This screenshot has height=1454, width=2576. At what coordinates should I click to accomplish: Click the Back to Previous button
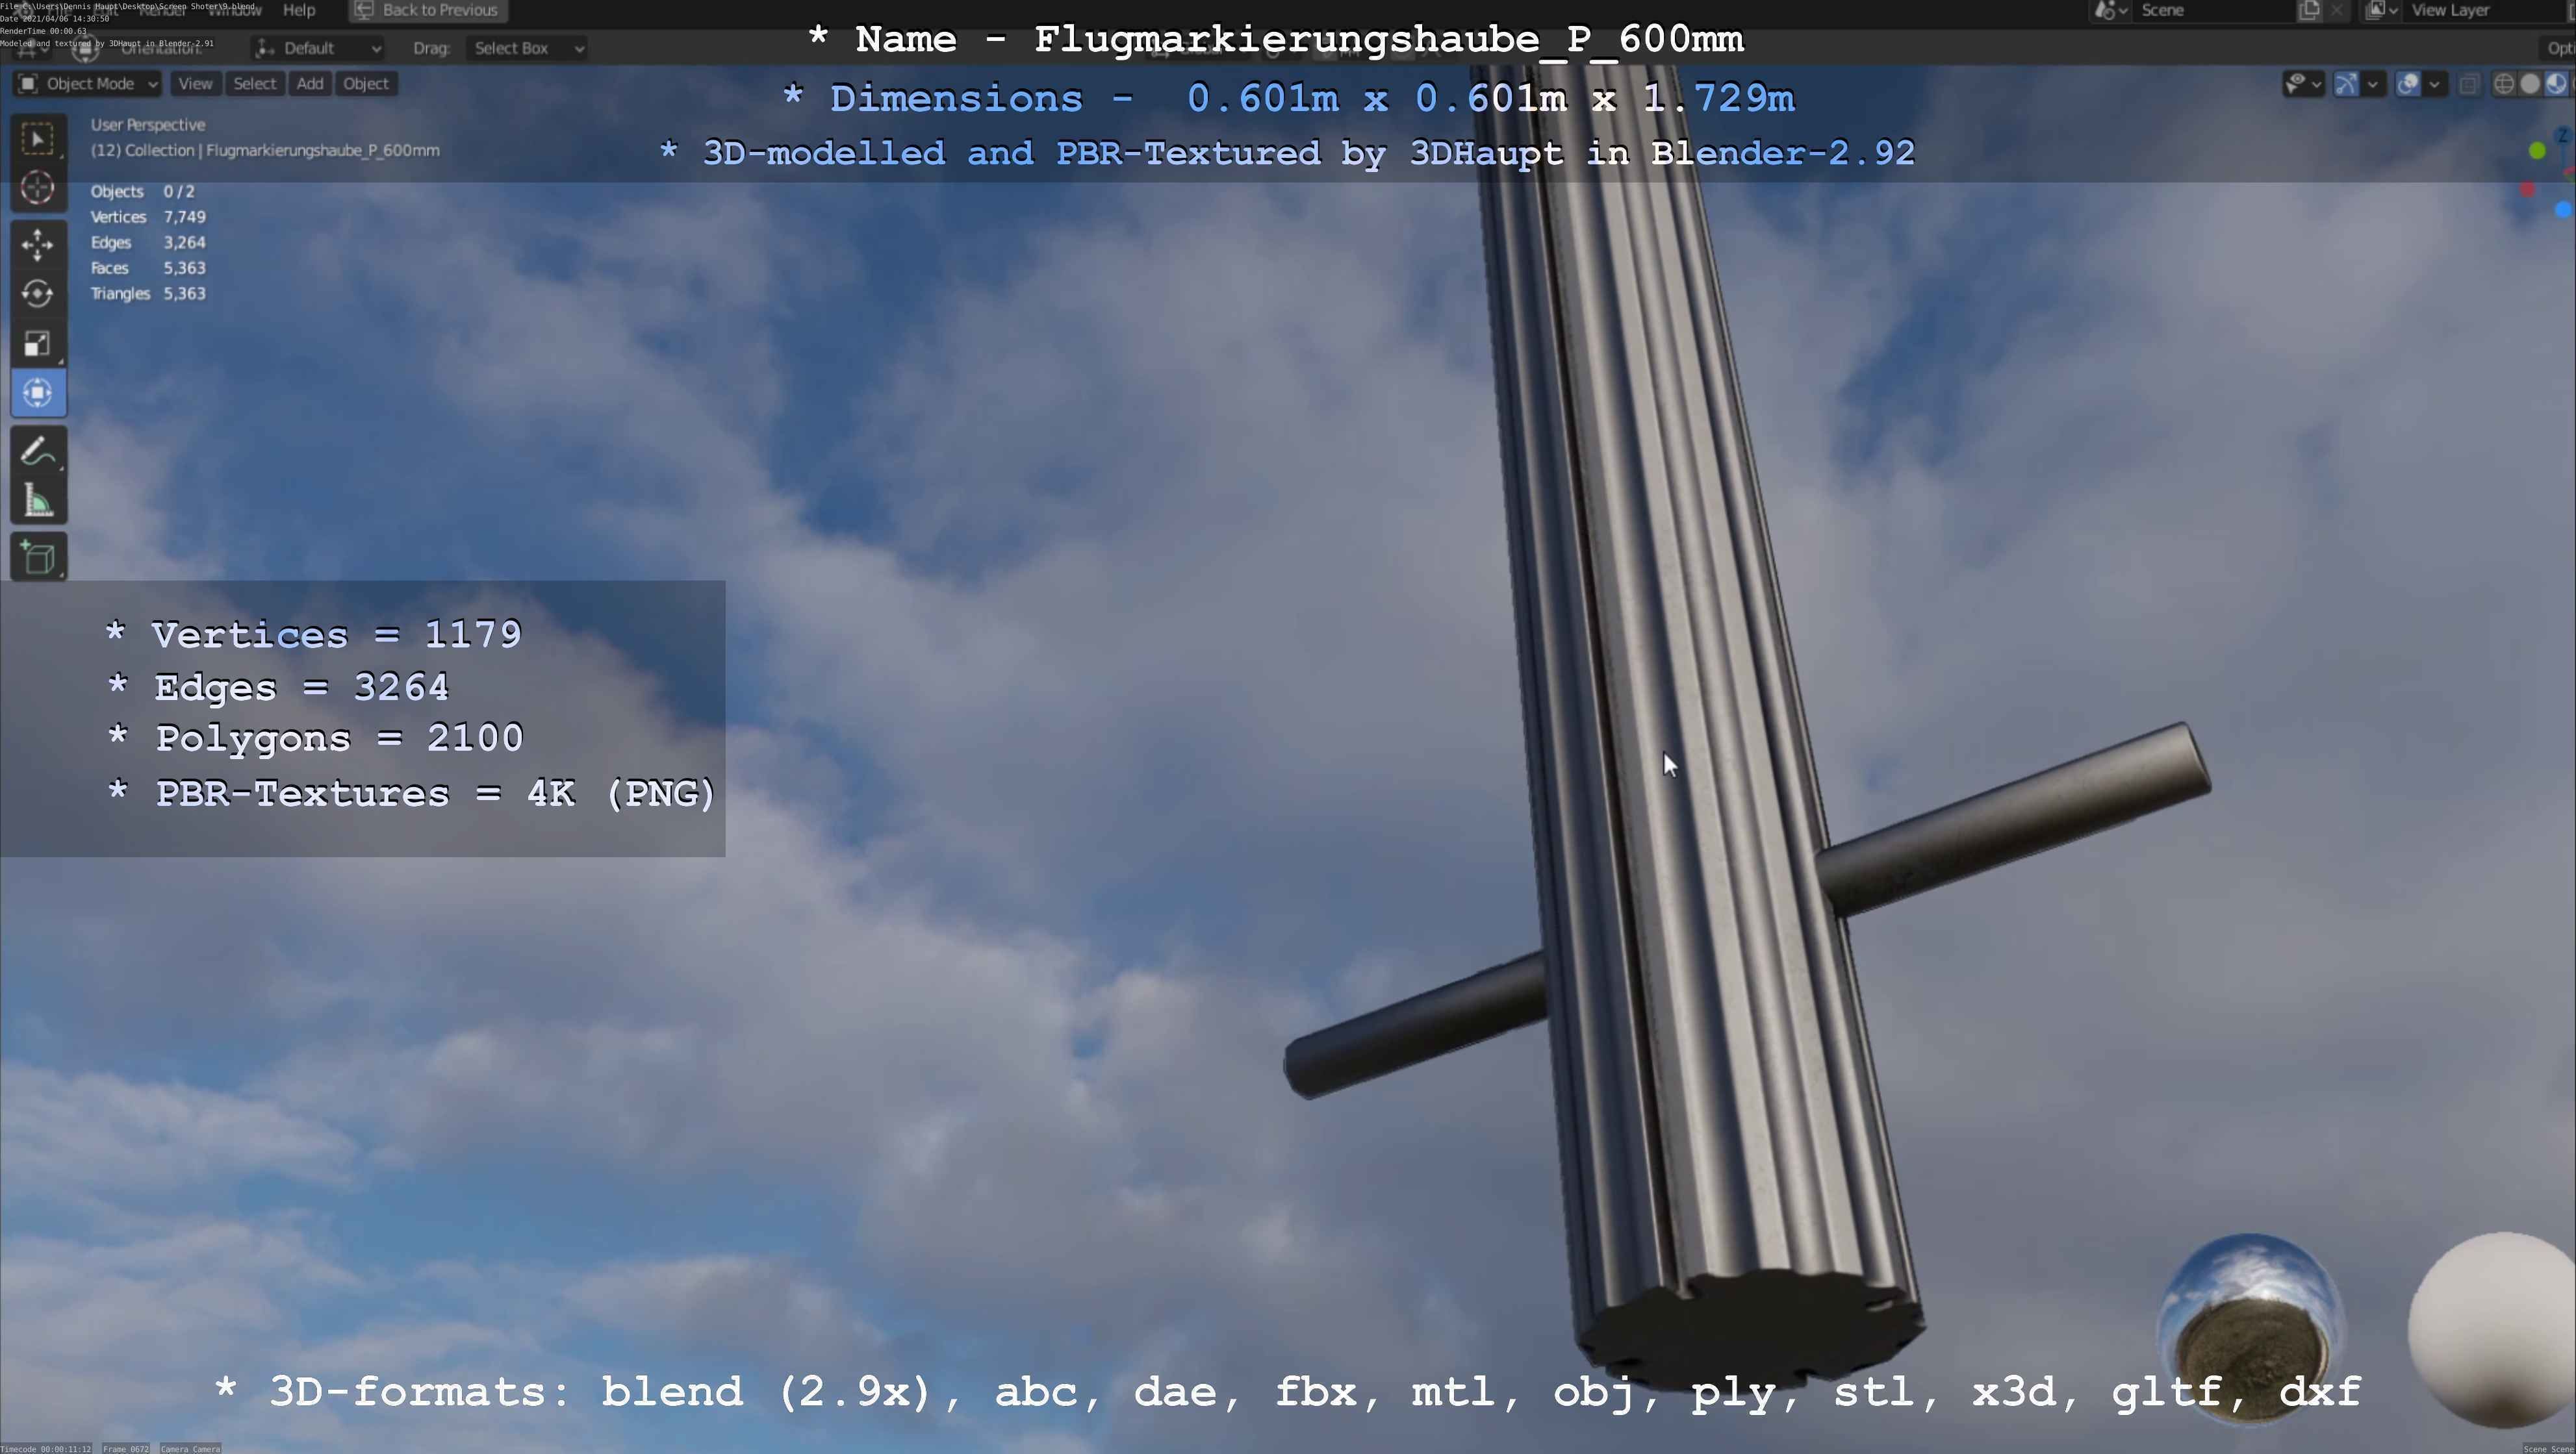[428, 10]
